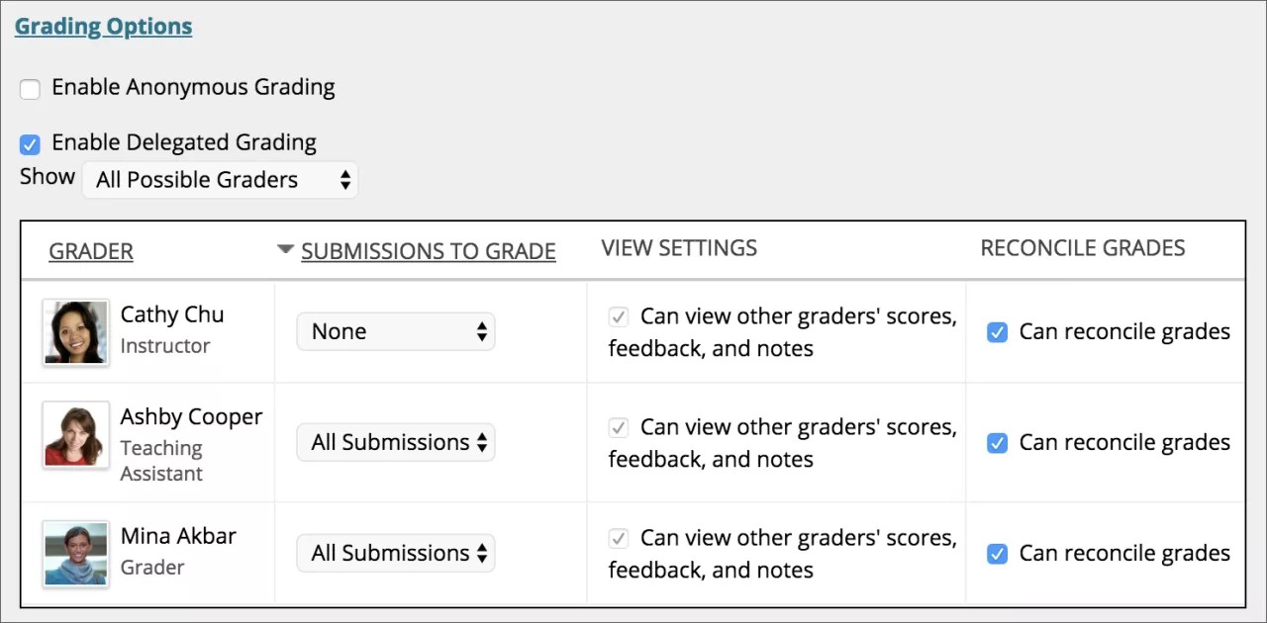
Task: Enable Anonymous Grading
Action: tap(30, 89)
